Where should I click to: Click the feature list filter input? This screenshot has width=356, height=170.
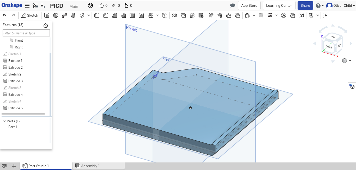[x=26, y=33]
